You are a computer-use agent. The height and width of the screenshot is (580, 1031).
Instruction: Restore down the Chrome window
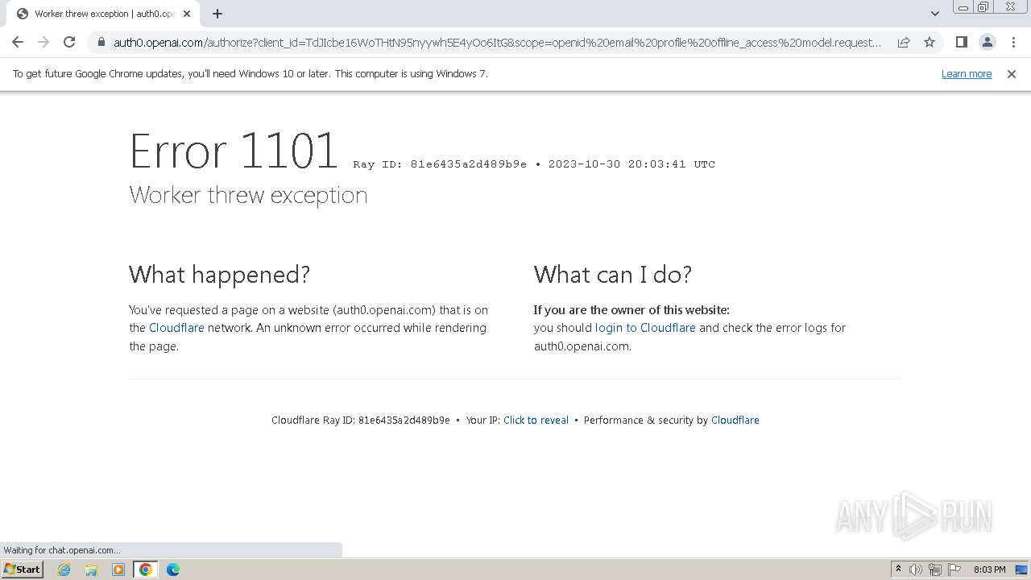[983, 6]
